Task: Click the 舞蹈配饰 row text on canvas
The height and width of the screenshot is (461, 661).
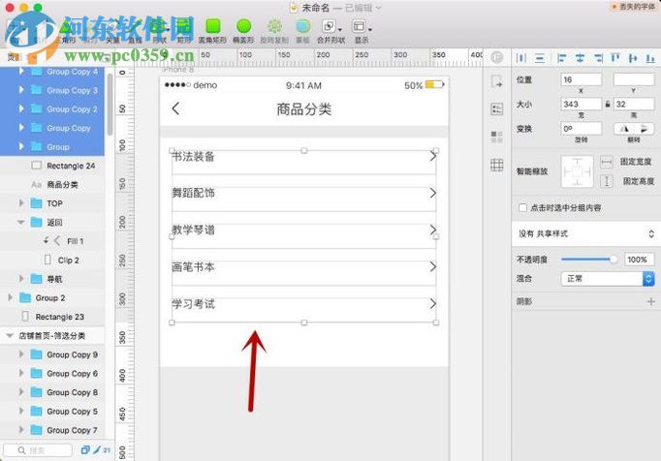Action: point(193,193)
